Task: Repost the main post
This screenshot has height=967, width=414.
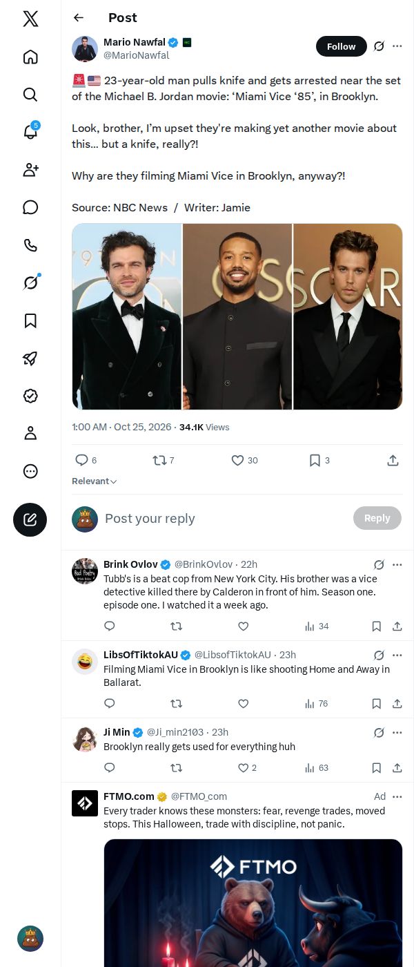Action: (163, 460)
